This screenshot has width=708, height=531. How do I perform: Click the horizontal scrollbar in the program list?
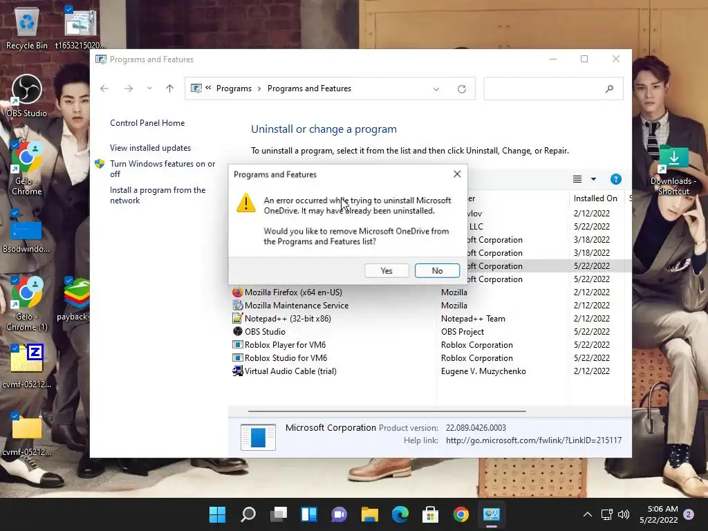pyautogui.click(x=387, y=411)
